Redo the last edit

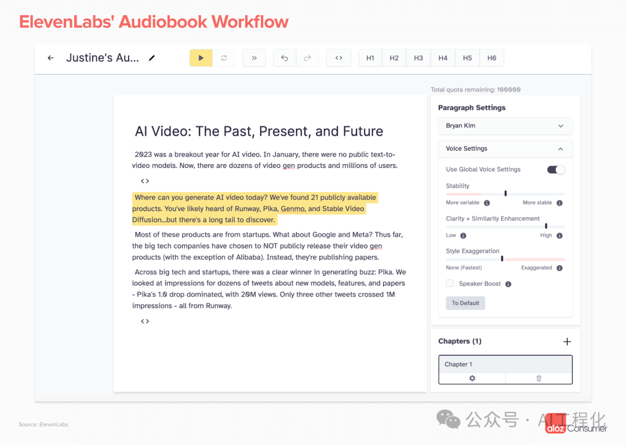pos(307,58)
